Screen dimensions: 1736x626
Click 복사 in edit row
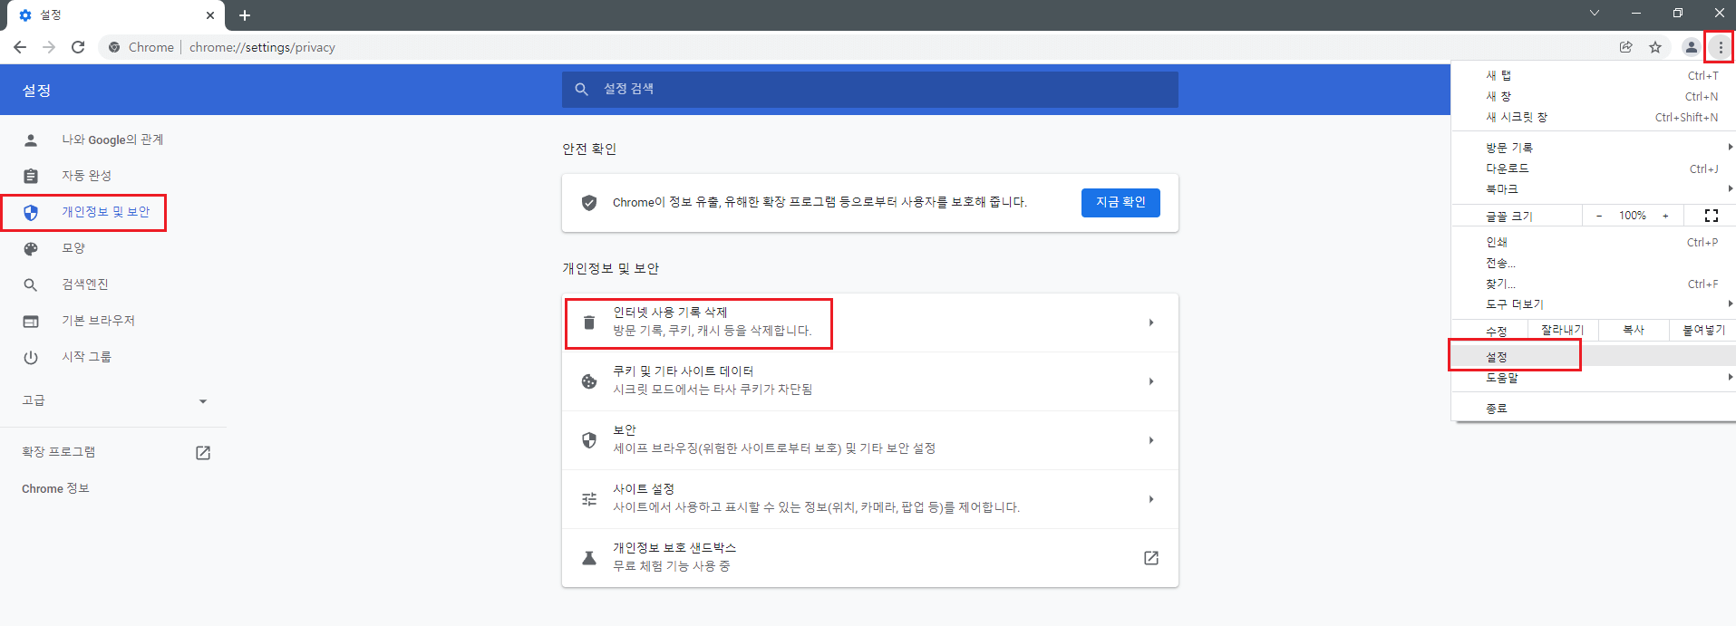(1634, 330)
